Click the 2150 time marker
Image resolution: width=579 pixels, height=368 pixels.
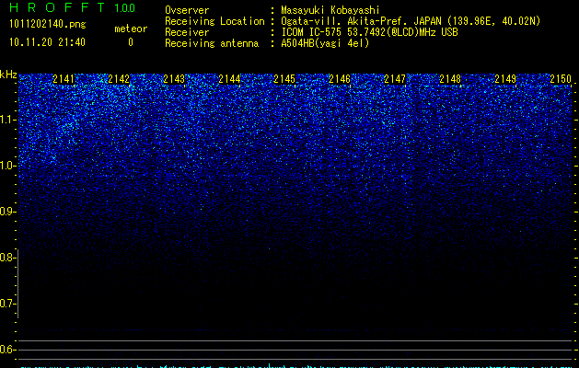coord(561,79)
